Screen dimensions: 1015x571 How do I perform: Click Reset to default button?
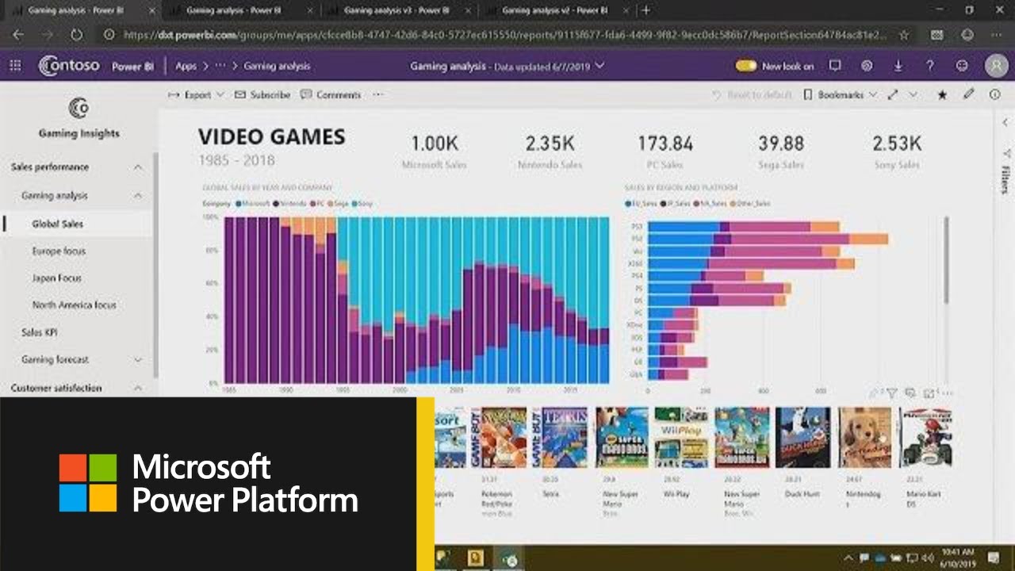click(752, 94)
